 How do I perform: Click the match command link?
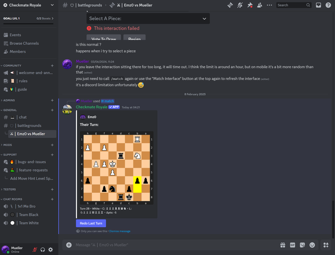[x=107, y=101]
